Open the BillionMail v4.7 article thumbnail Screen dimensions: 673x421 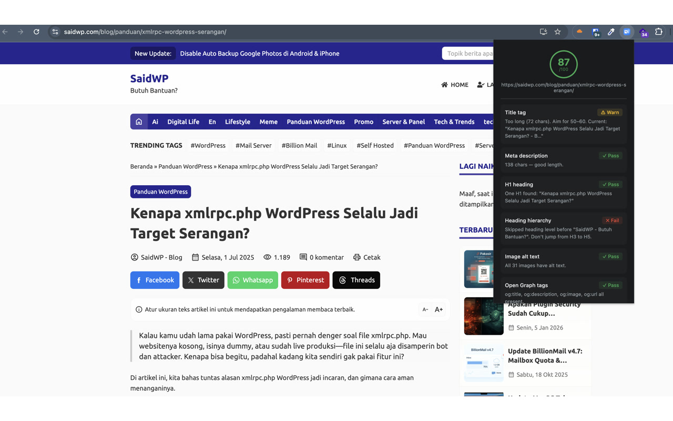pyautogui.click(x=484, y=363)
